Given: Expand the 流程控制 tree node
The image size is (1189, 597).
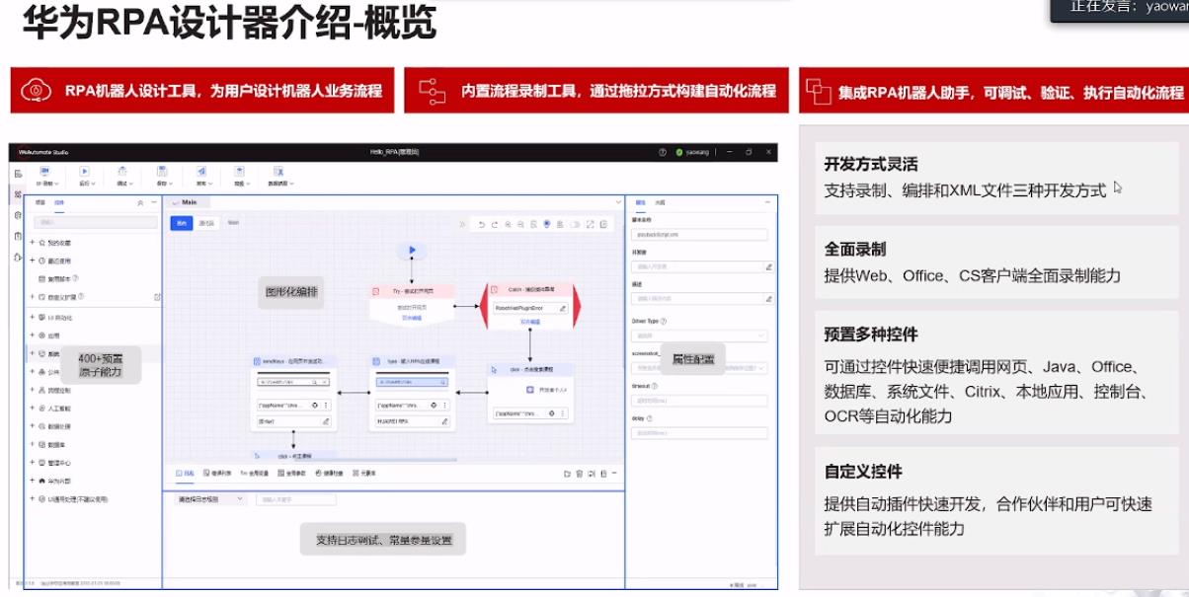Looking at the screenshot, I should pos(32,390).
